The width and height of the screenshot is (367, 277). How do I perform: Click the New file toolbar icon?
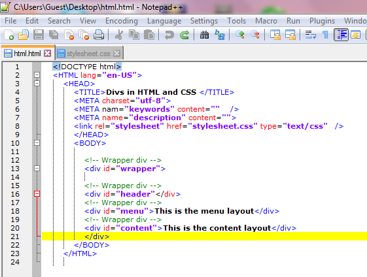[x=9, y=35]
